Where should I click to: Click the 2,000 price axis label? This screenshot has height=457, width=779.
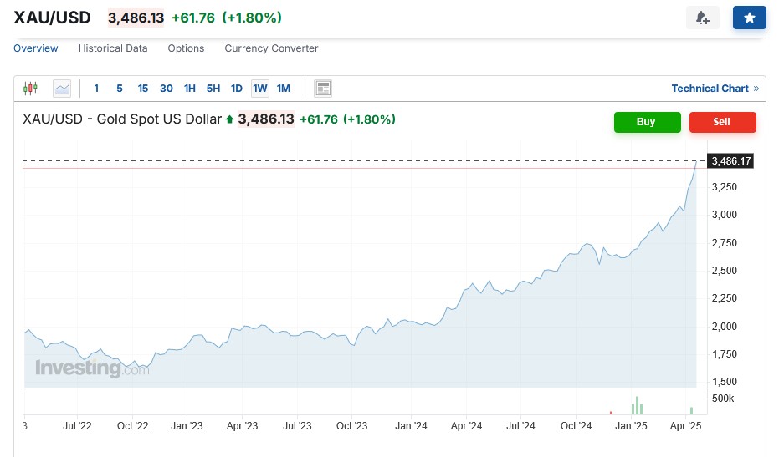pos(725,327)
